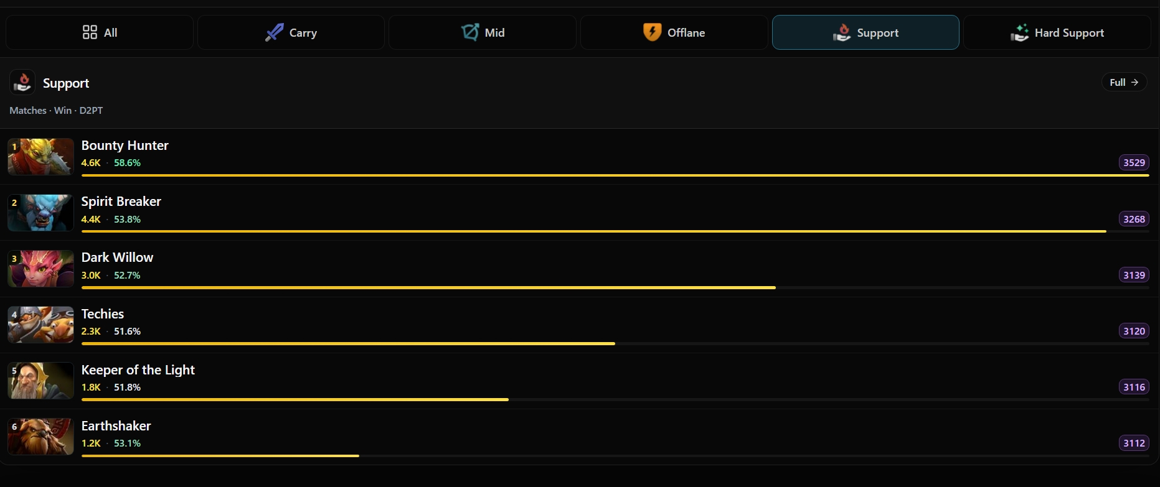Screen dimensions: 1160x487
Task: Click the Bounty Hunter hero portrait
Action: coord(40,157)
